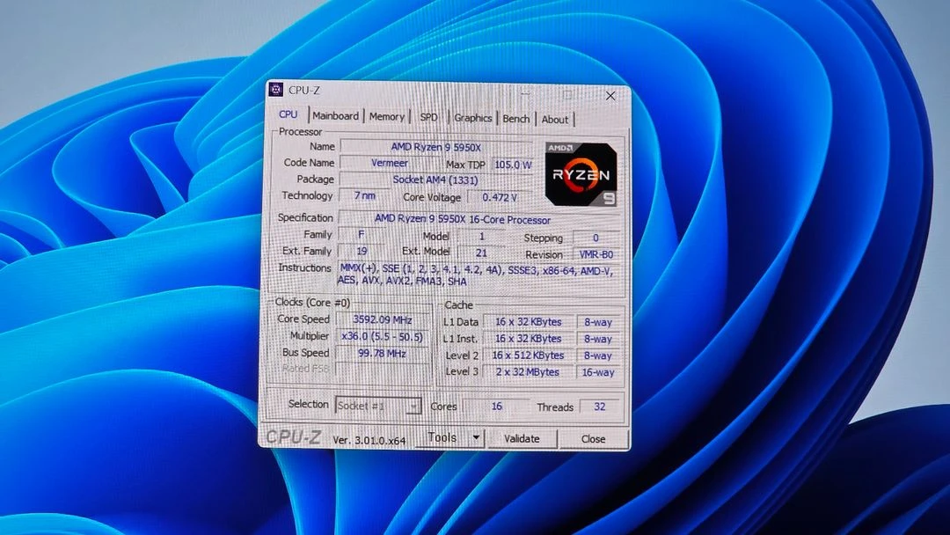The width and height of the screenshot is (950, 535).
Task: Click the Level 2 8-way value
Action: [x=597, y=355]
